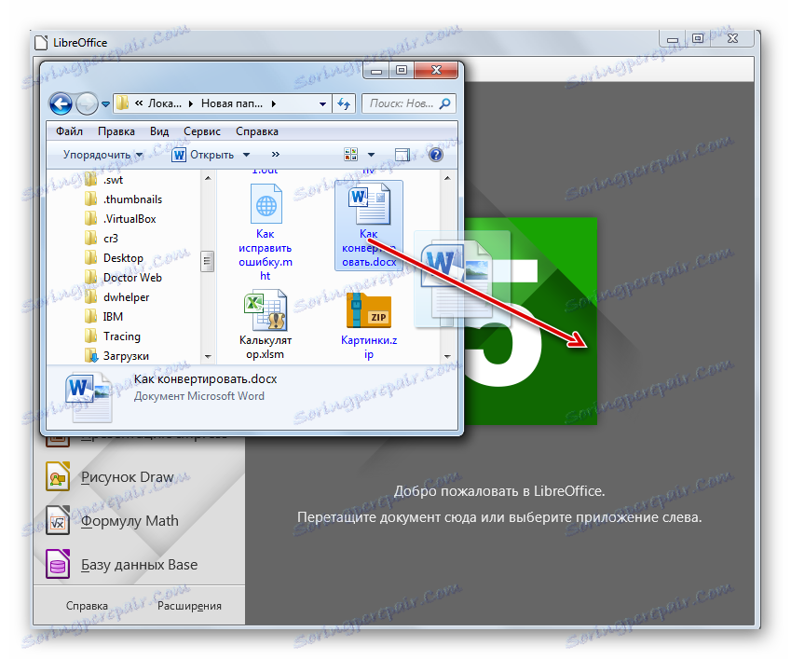Image resolution: width=791 pixels, height=659 pixels.
Task: Click Формулу Math in Start Center
Action: (x=130, y=521)
